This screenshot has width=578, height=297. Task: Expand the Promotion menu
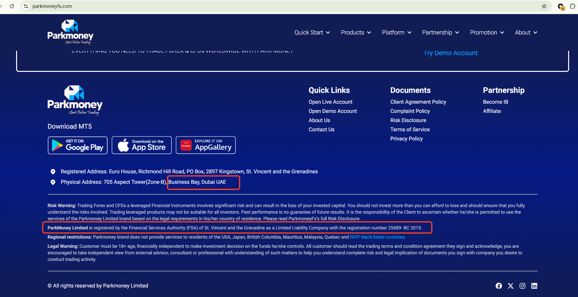[487, 32]
